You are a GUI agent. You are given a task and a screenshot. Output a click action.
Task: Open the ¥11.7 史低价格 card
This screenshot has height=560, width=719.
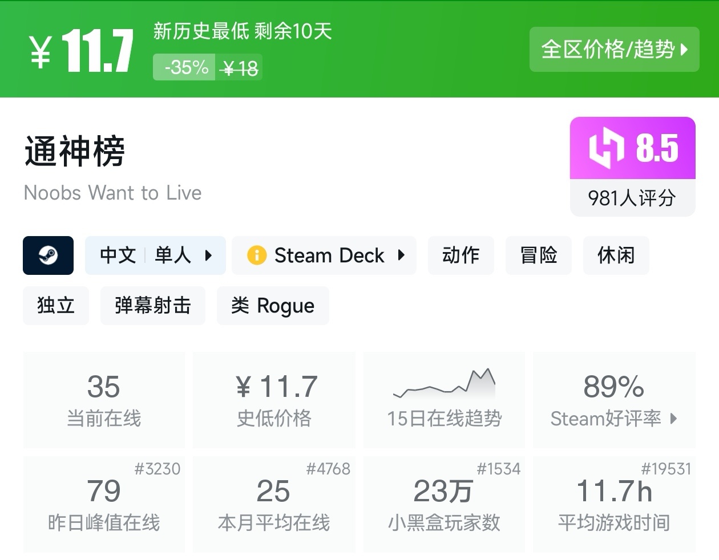(x=274, y=400)
